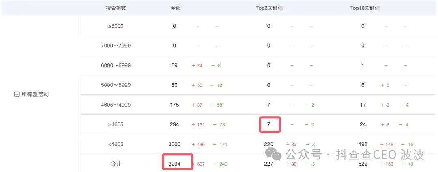Click the 175 value in 4605~4999 row
This screenshot has height=172, width=438.
click(x=174, y=105)
